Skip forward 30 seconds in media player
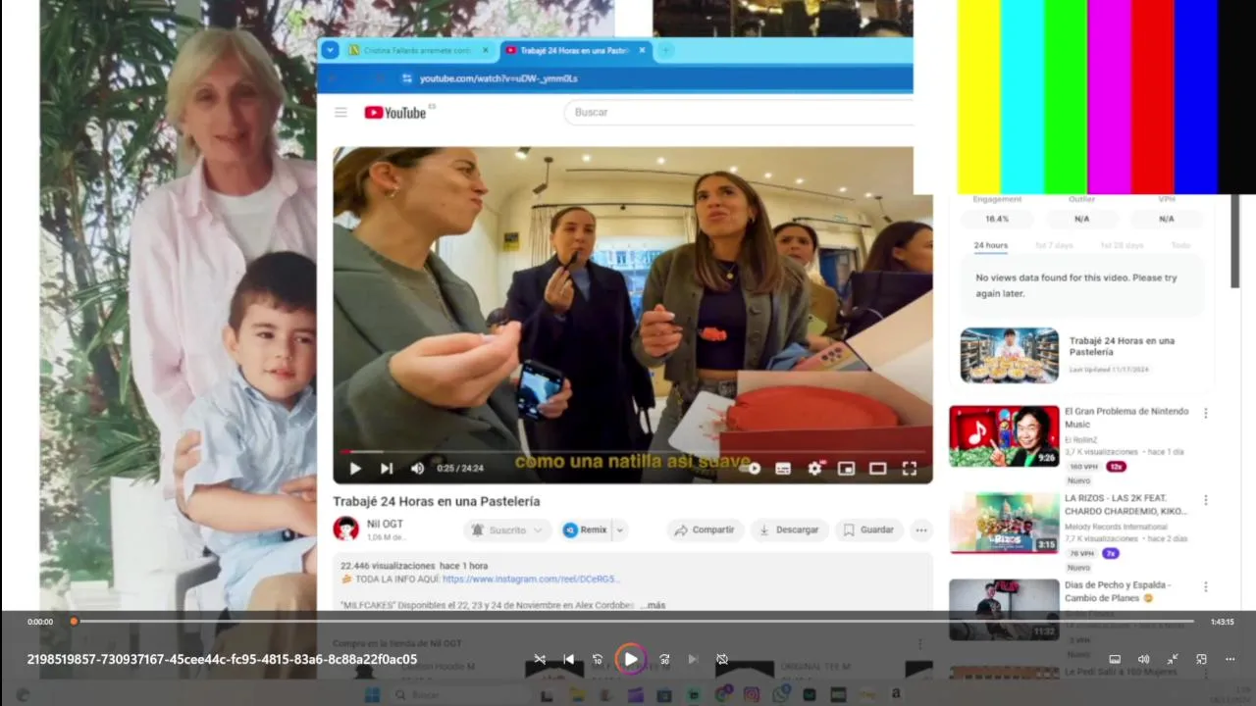Image resolution: width=1256 pixels, height=706 pixels. [664, 659]
